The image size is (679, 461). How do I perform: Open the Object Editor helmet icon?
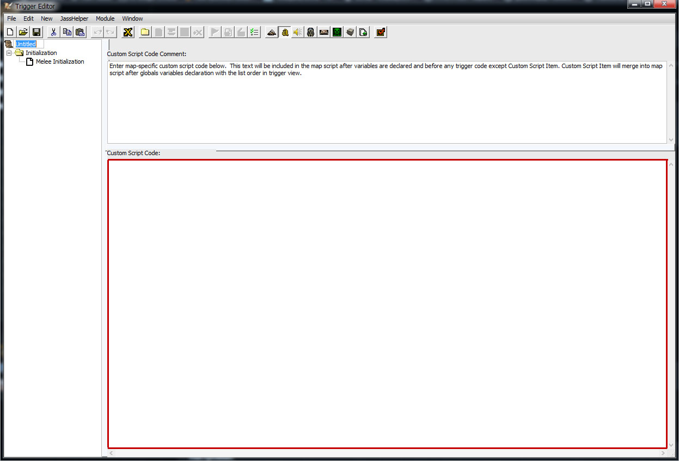click(311, 32)
